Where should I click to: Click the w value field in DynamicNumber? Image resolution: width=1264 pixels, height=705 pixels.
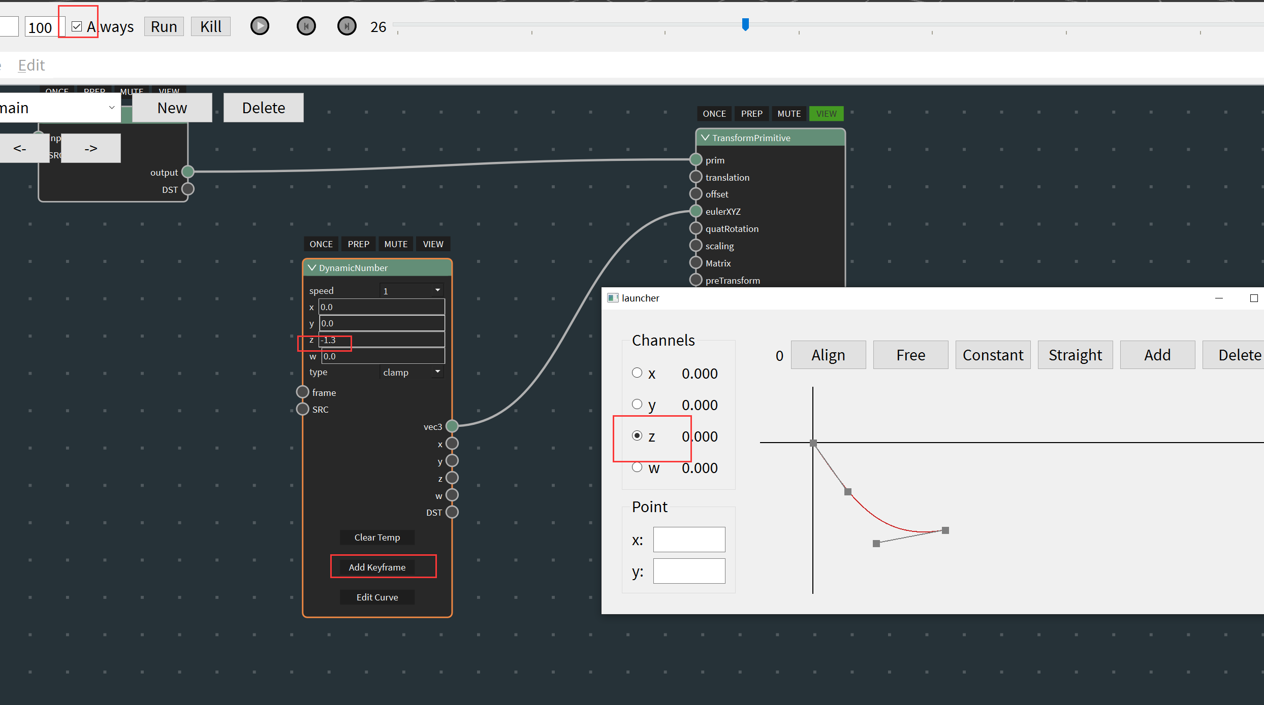click(383, 356)
